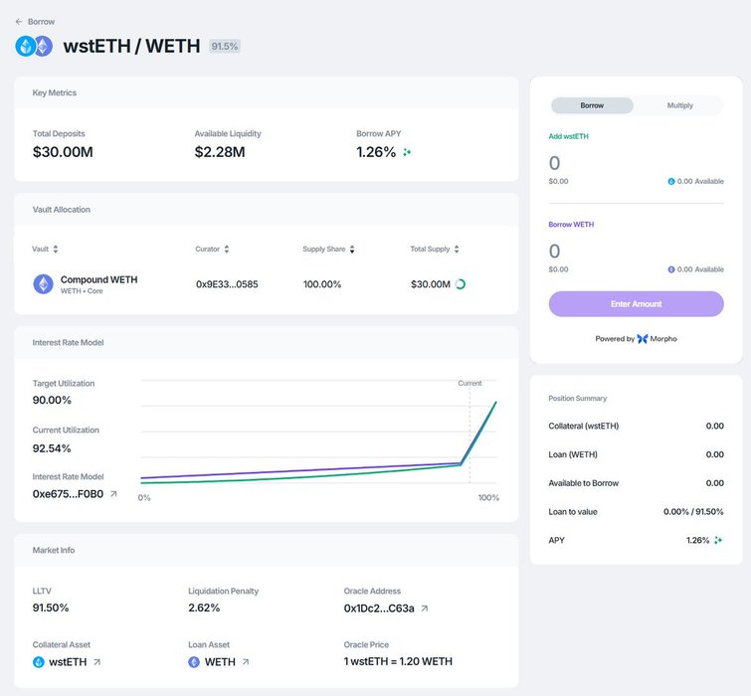The width and height of the screenshot is (751, 696).
Task: Open the Oracle Address external link arrow
Action: click(425, 609)
